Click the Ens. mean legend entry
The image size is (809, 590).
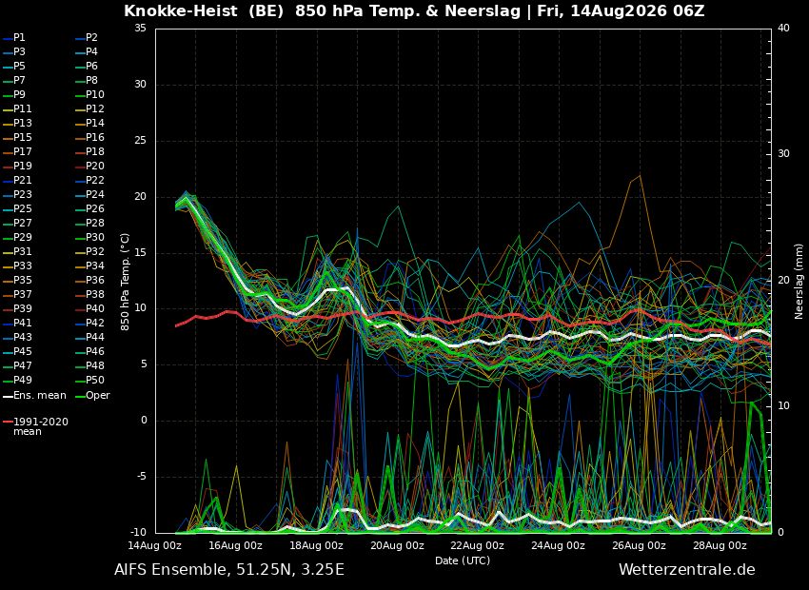34,396
